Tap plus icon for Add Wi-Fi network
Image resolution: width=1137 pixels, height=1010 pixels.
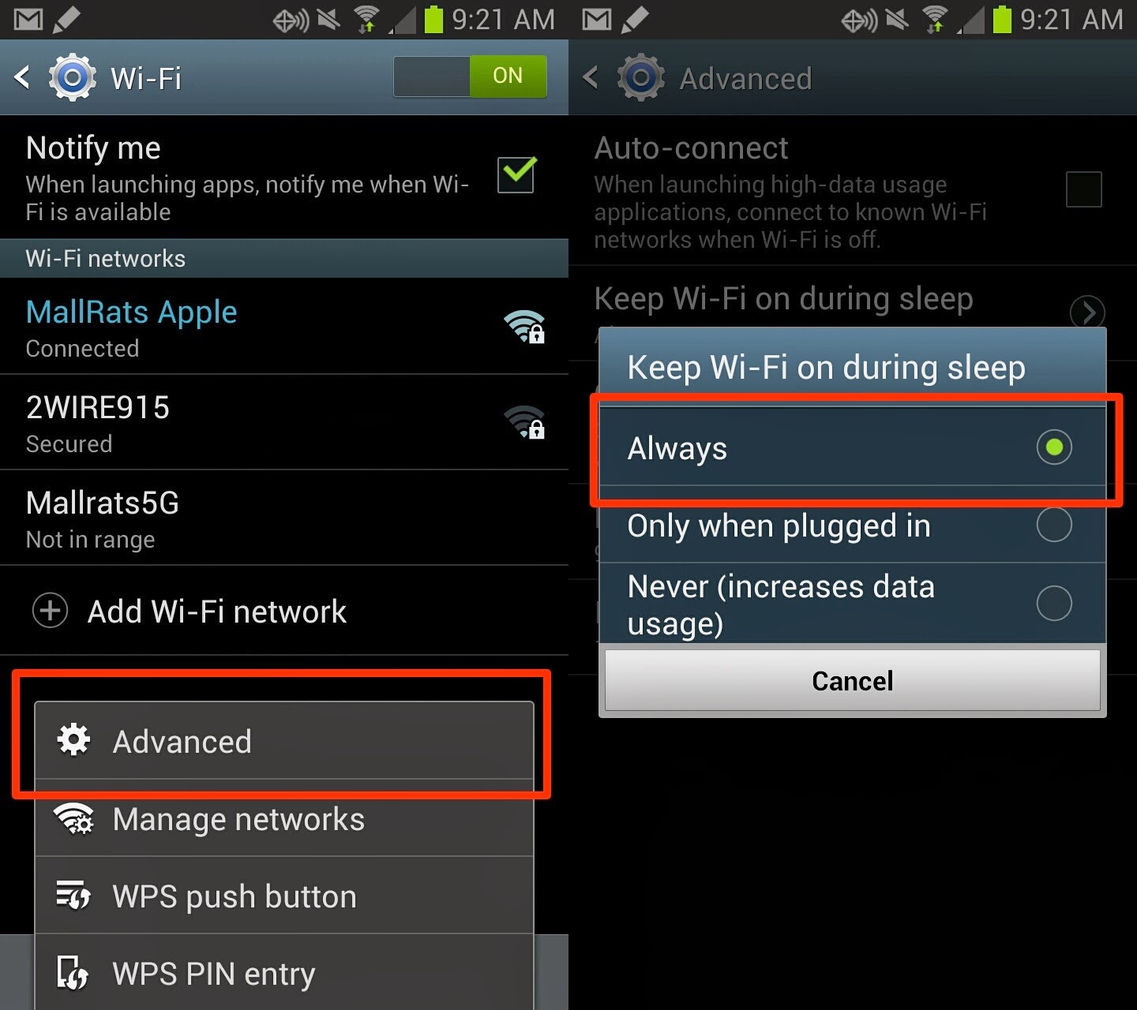(50, 611)
